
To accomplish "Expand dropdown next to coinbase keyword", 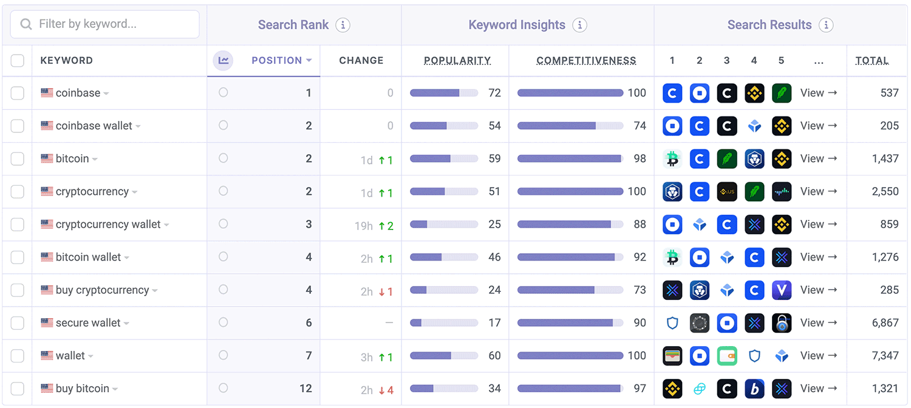I will click(x=106, y=93).
